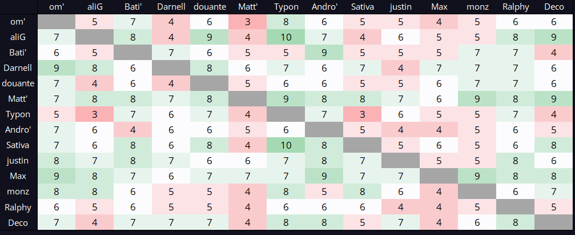Click the Darnell row, om' column cell
The image size is (575, 235).
pyautogui.click(x=57, y=68)
